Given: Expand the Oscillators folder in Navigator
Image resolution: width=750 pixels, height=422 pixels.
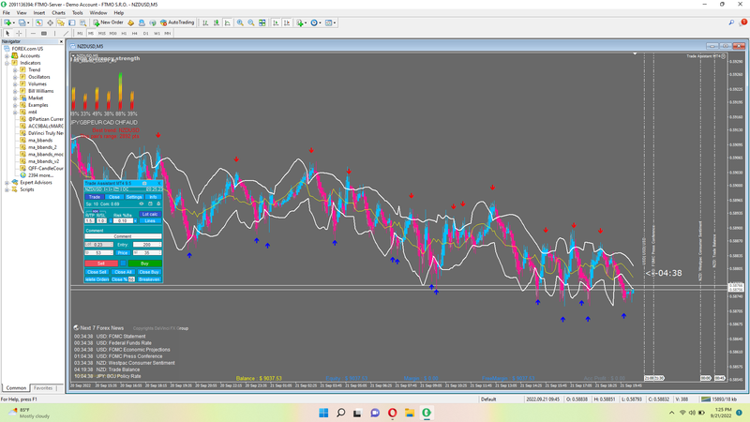Looking at the screenshot, I should tap(15, 77).
